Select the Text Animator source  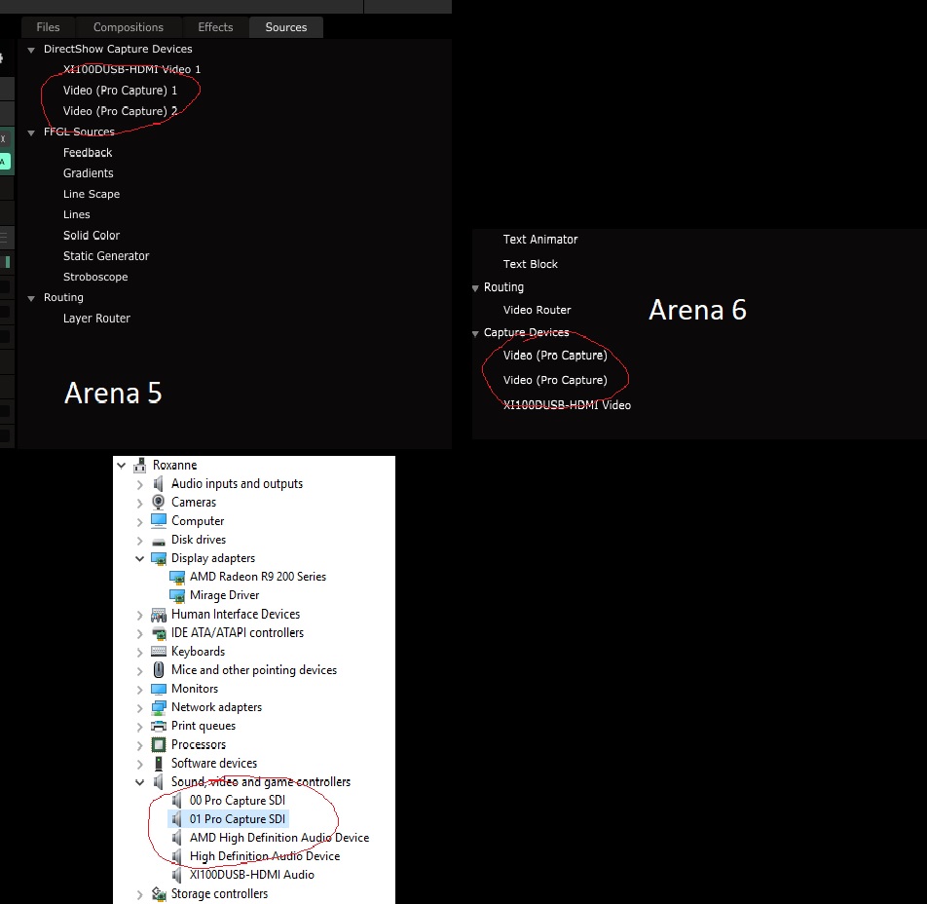tap(540, 240)
